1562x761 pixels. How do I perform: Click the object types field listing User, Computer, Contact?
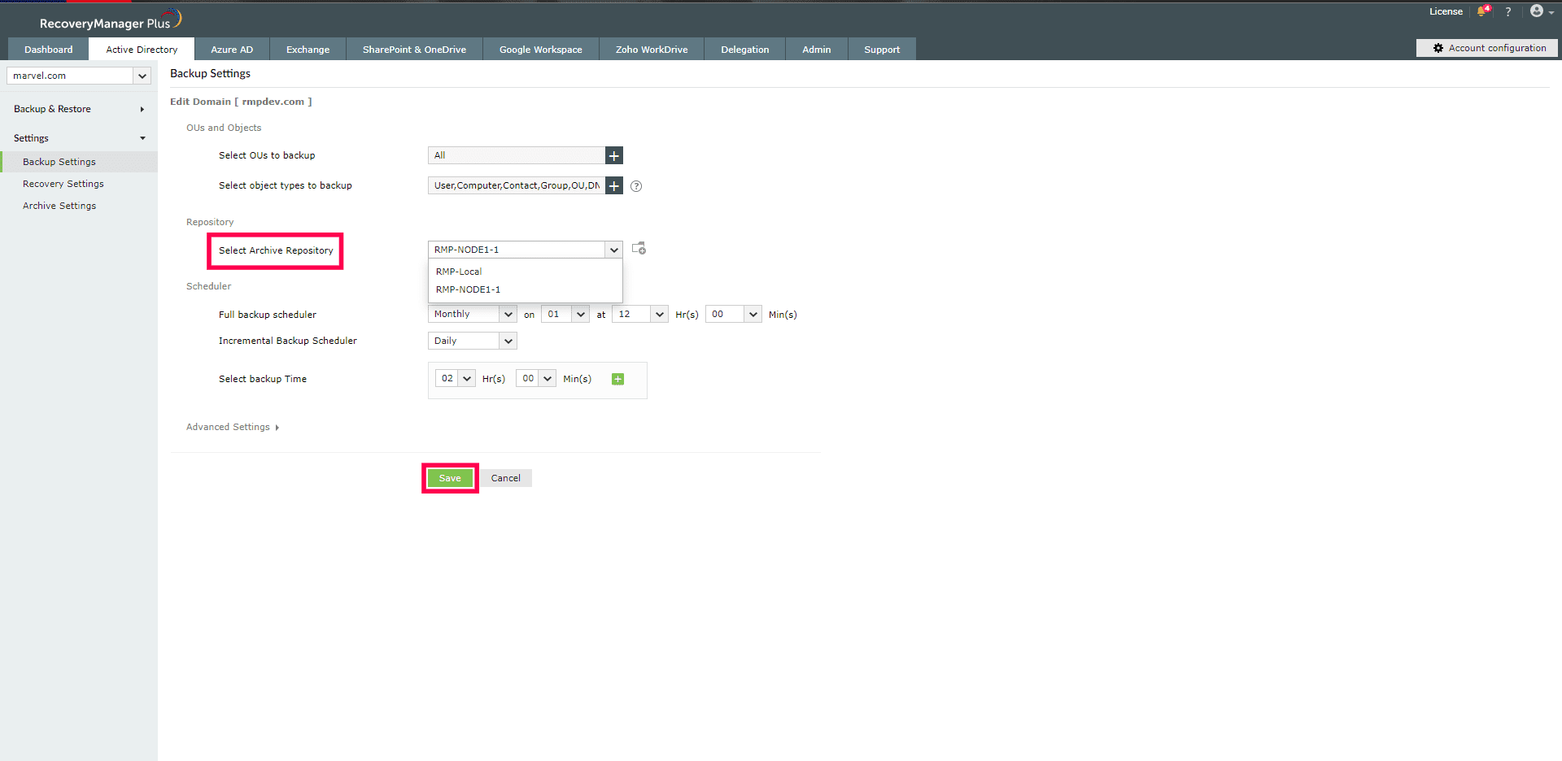(517, 185)
